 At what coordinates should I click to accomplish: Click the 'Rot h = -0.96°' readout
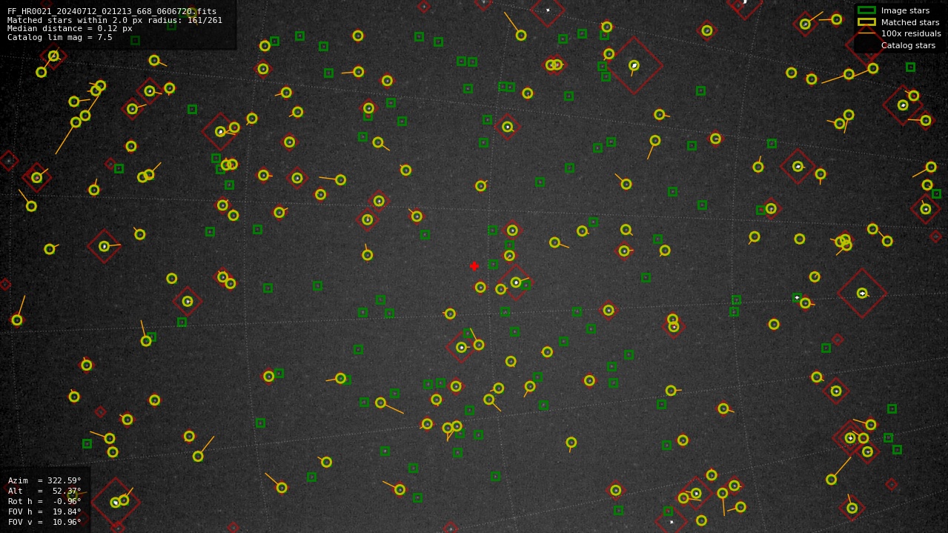click(44, 502)
